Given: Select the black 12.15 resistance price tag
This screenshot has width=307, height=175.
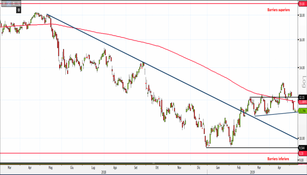Looking at the screenshot, I should tap(302, 97).
